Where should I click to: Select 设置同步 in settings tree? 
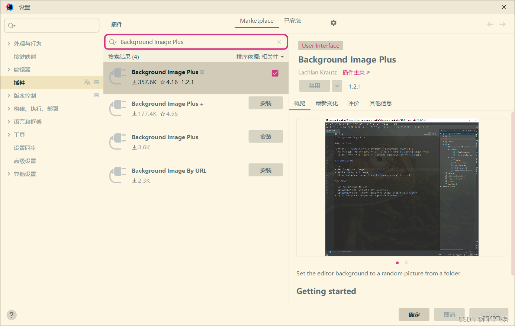coord(25,148)
